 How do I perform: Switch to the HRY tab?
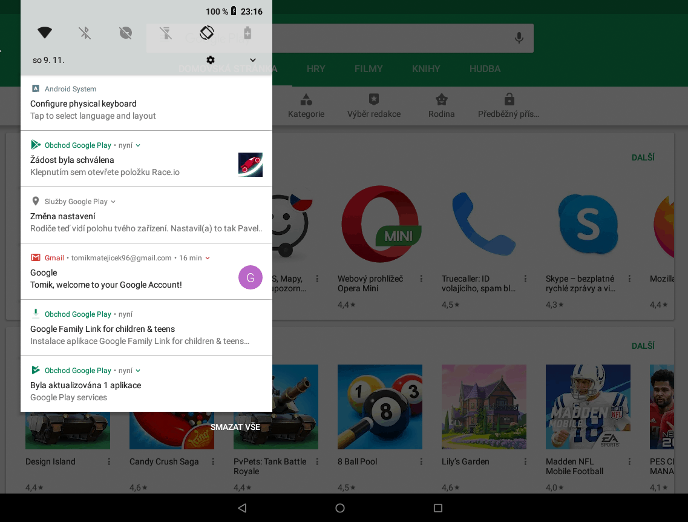(x=316, y=69)
